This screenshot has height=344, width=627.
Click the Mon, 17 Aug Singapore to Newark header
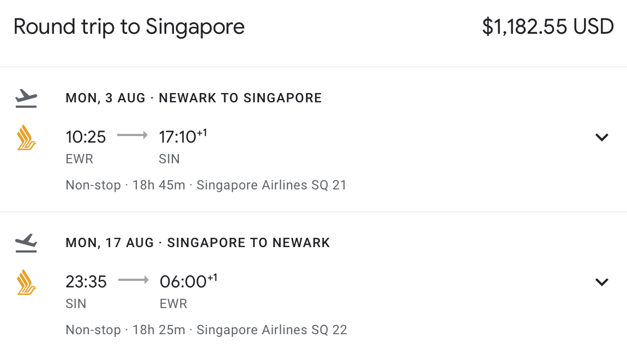tap(198, 243)
